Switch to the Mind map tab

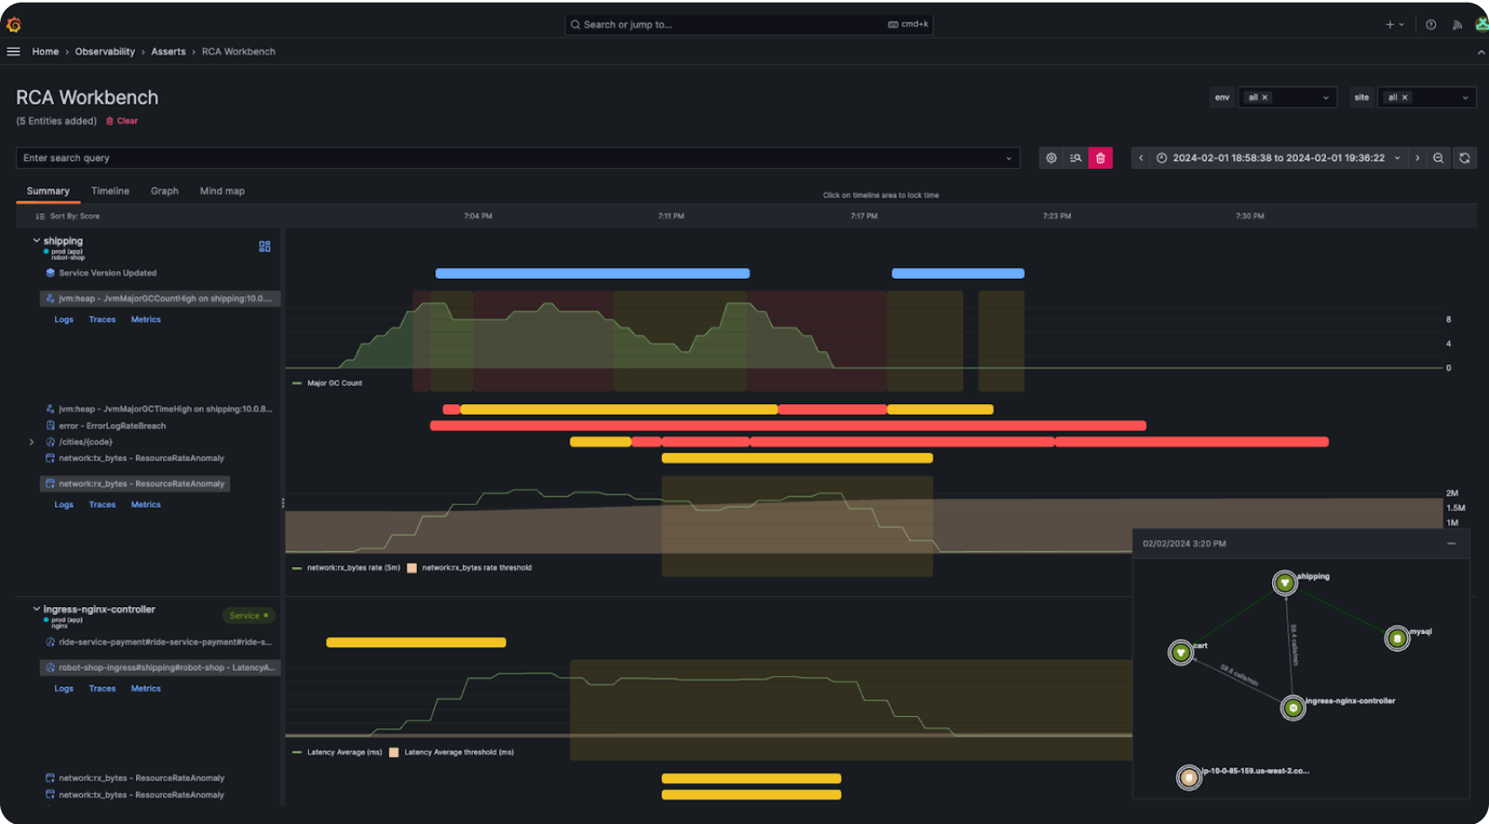click(x=222, y=191)
